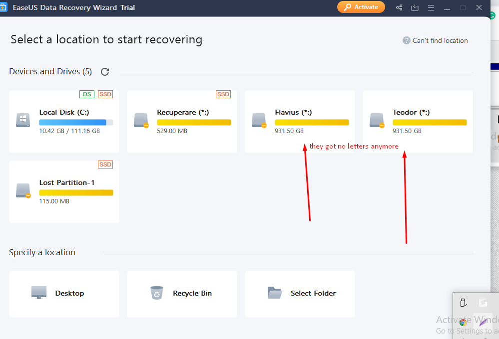This screenshot has width=499, height=339.
Task: Open Select Folder location
Action: [x=300, y=294]
